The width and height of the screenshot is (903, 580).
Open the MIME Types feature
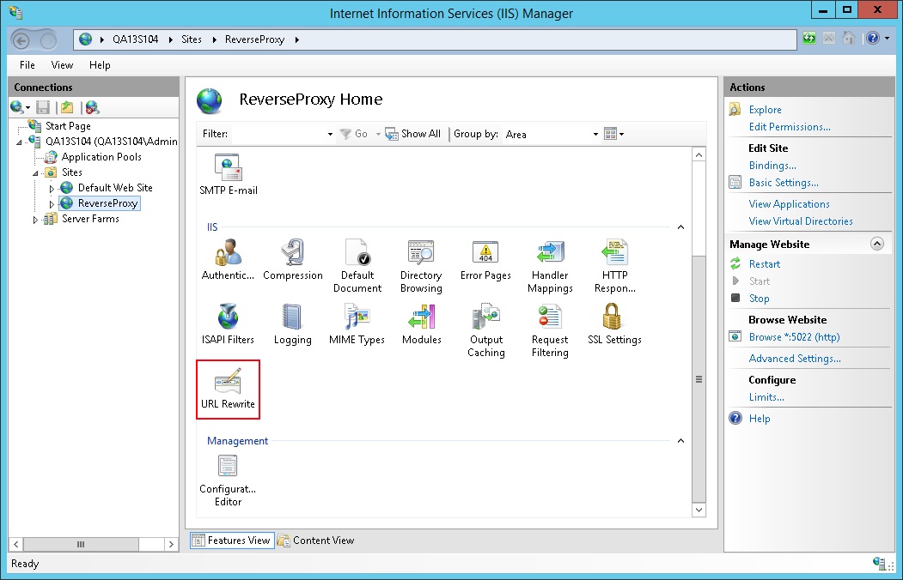pos(357,324)
